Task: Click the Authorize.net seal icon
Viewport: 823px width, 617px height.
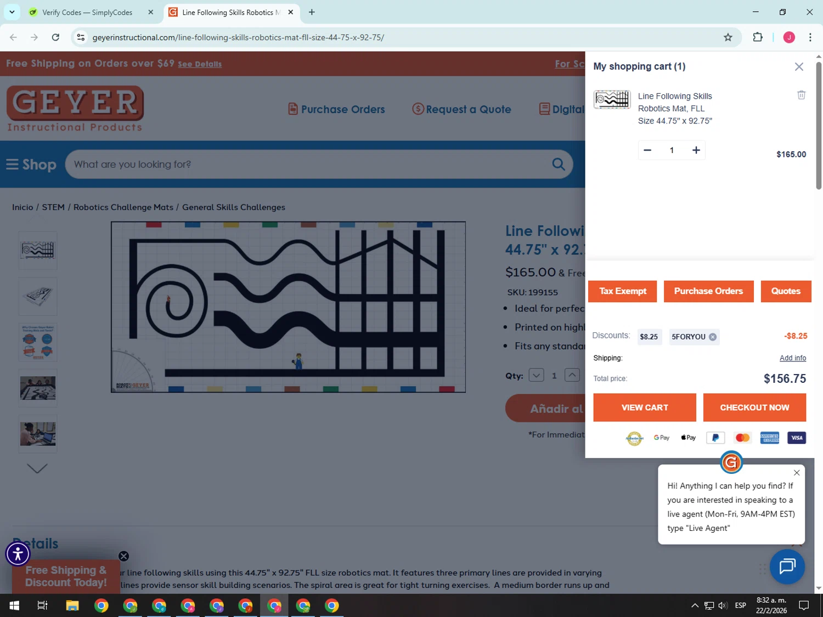Action: tap(634, 438)
